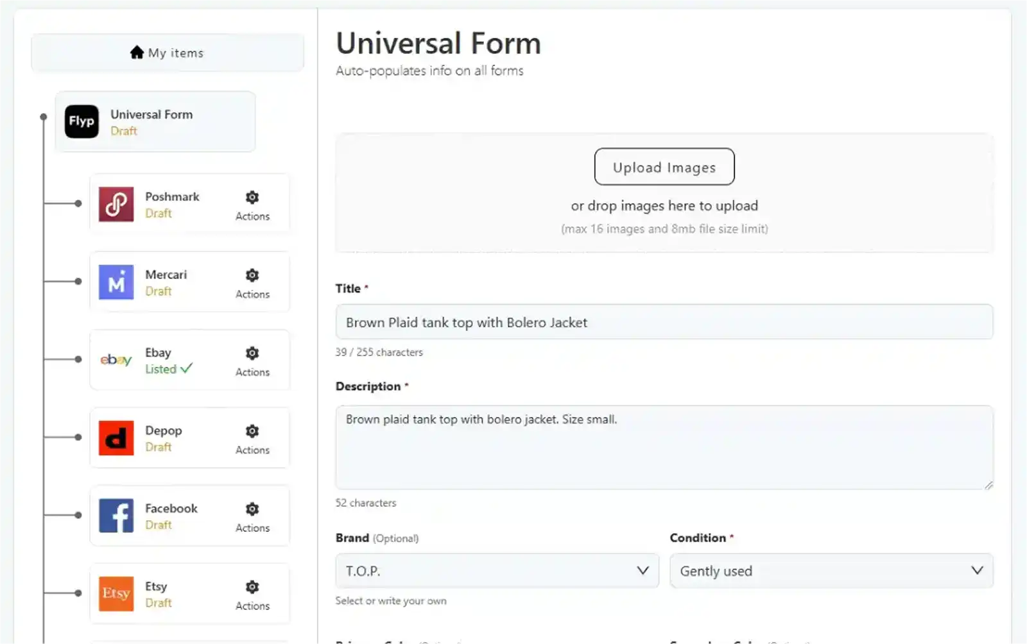Go back to My items
1027x644 pixels.
pyautogui.click(x=167, y=53)
